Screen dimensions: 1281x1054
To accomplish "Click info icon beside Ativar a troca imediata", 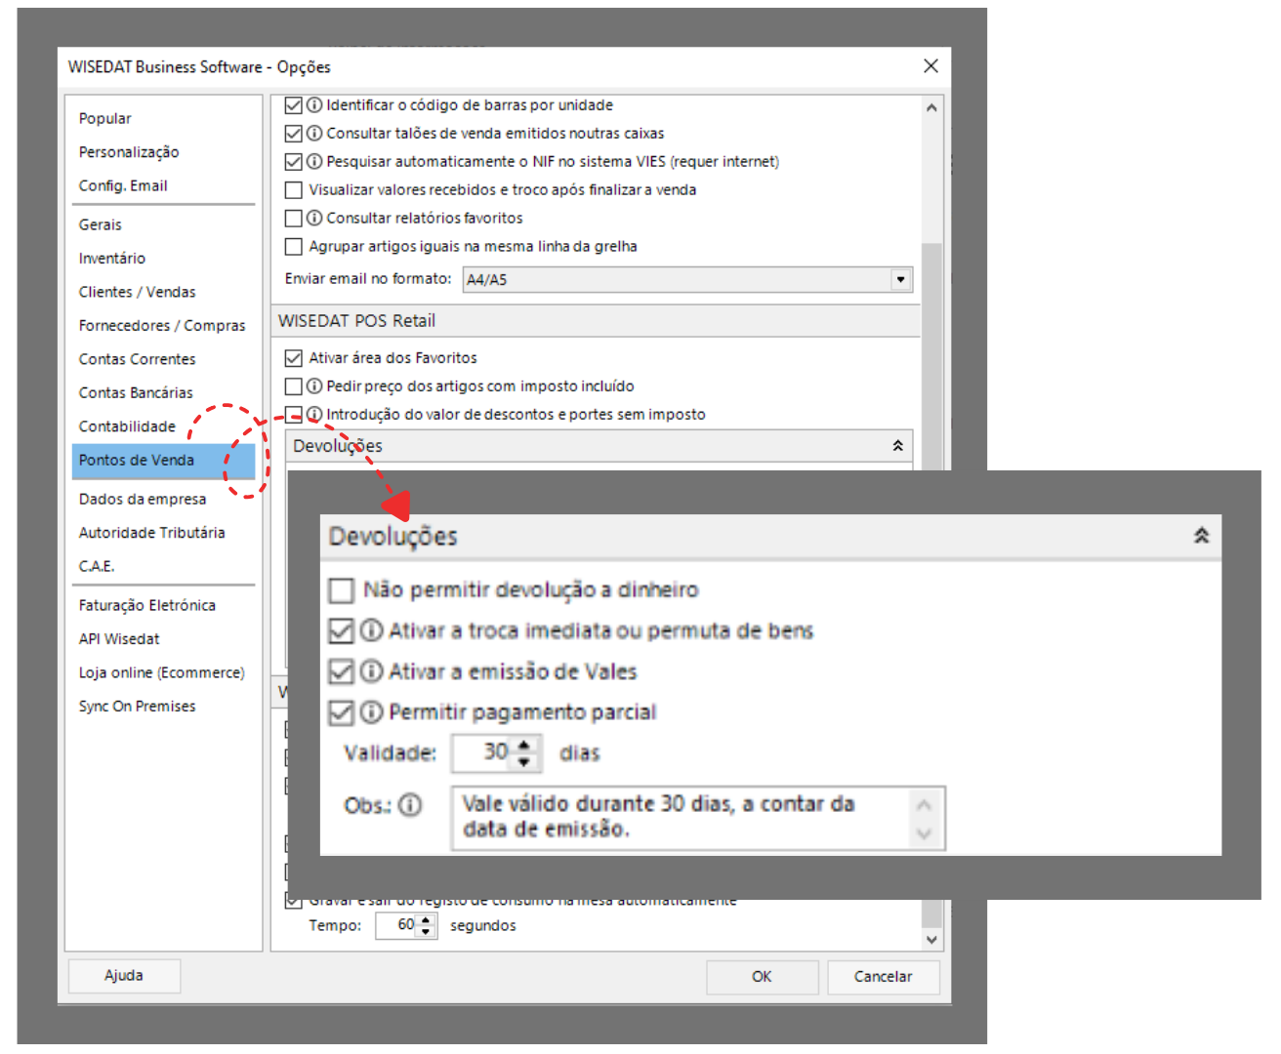I will coord(371,630).
